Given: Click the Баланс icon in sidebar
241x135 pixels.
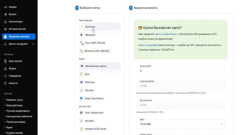Looking at the screenshot, I should [x=6, y=14].
